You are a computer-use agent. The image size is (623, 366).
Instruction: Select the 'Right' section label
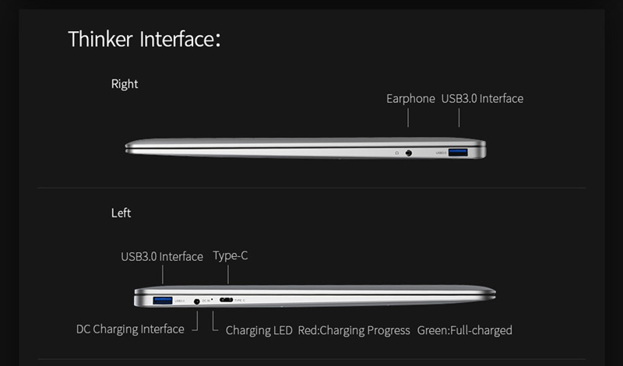coord(125,84)
